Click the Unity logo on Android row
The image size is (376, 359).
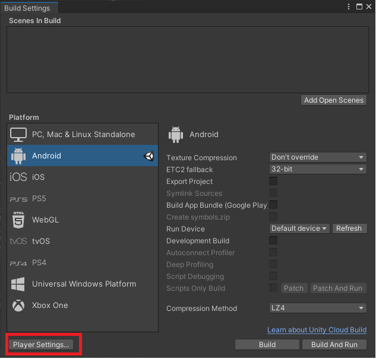tap(148, 156)
